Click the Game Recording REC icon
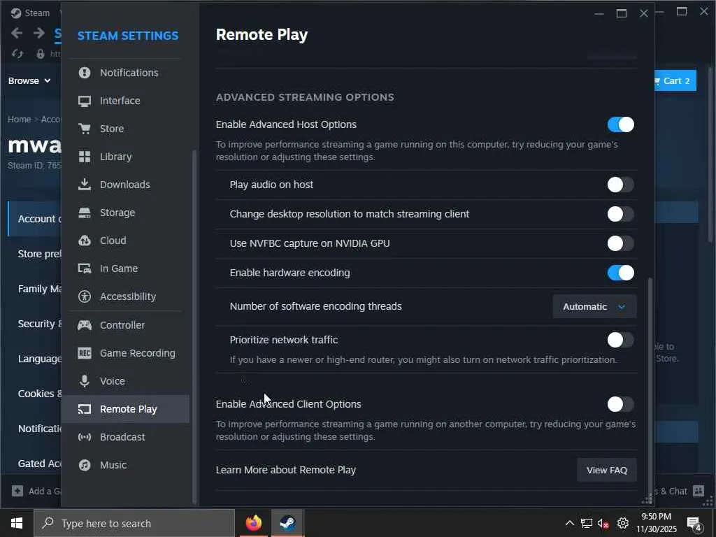This screenshot has height=537, width=716. pos(85,353)
